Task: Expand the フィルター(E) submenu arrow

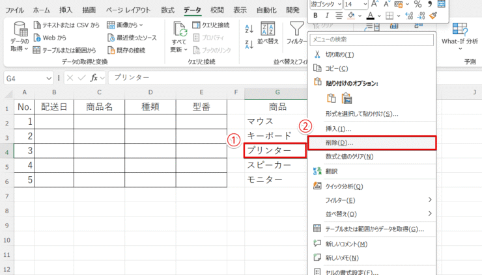Action: [x=430, y=200]
